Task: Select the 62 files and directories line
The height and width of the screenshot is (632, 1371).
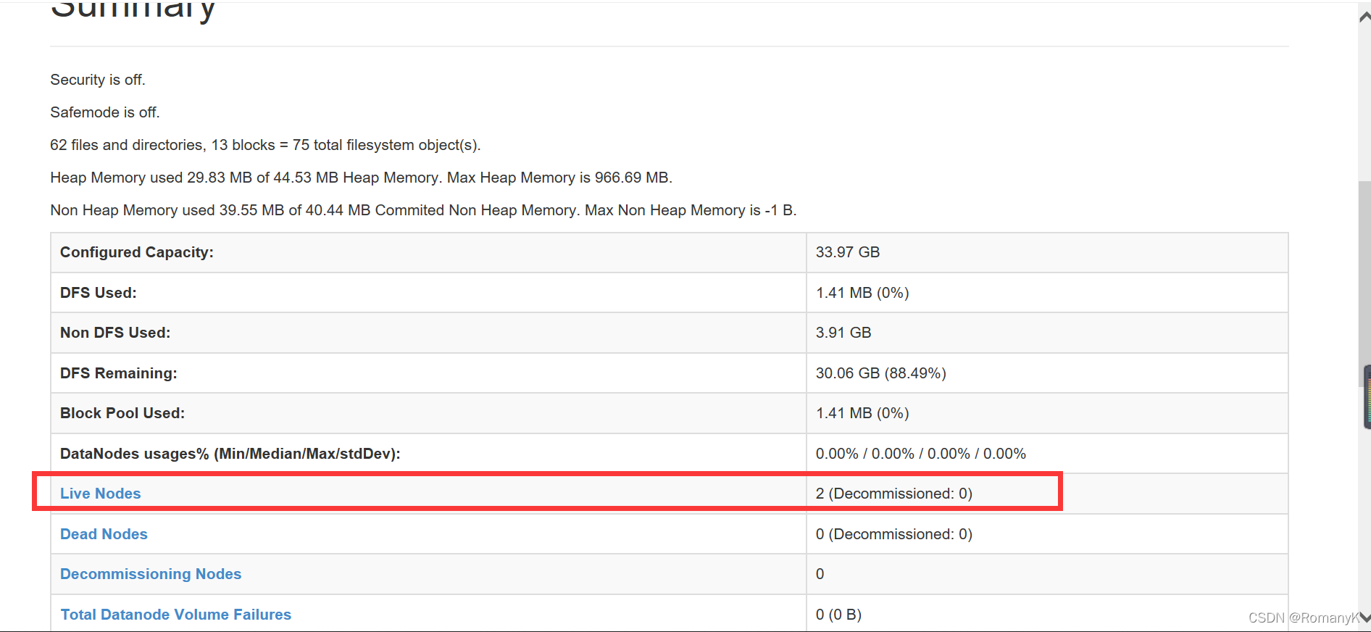Action: (265, 145)
